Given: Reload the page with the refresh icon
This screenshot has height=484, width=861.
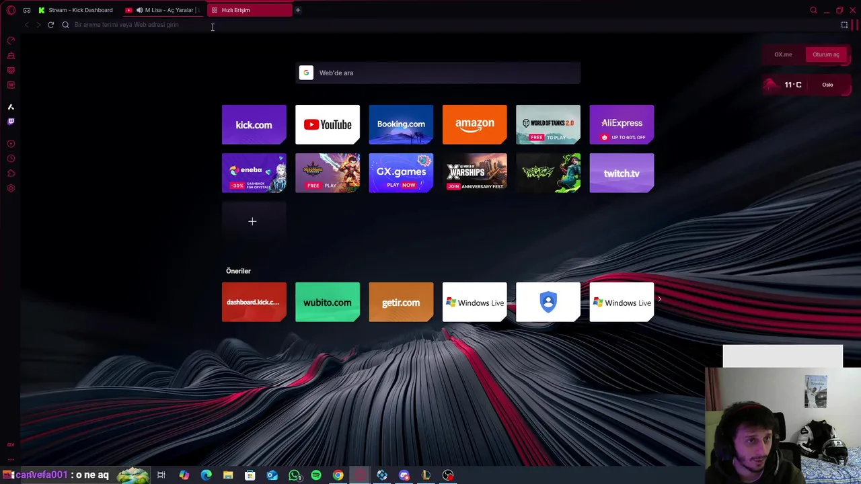Looking at the screenshot, I should (x=50, y=25).
